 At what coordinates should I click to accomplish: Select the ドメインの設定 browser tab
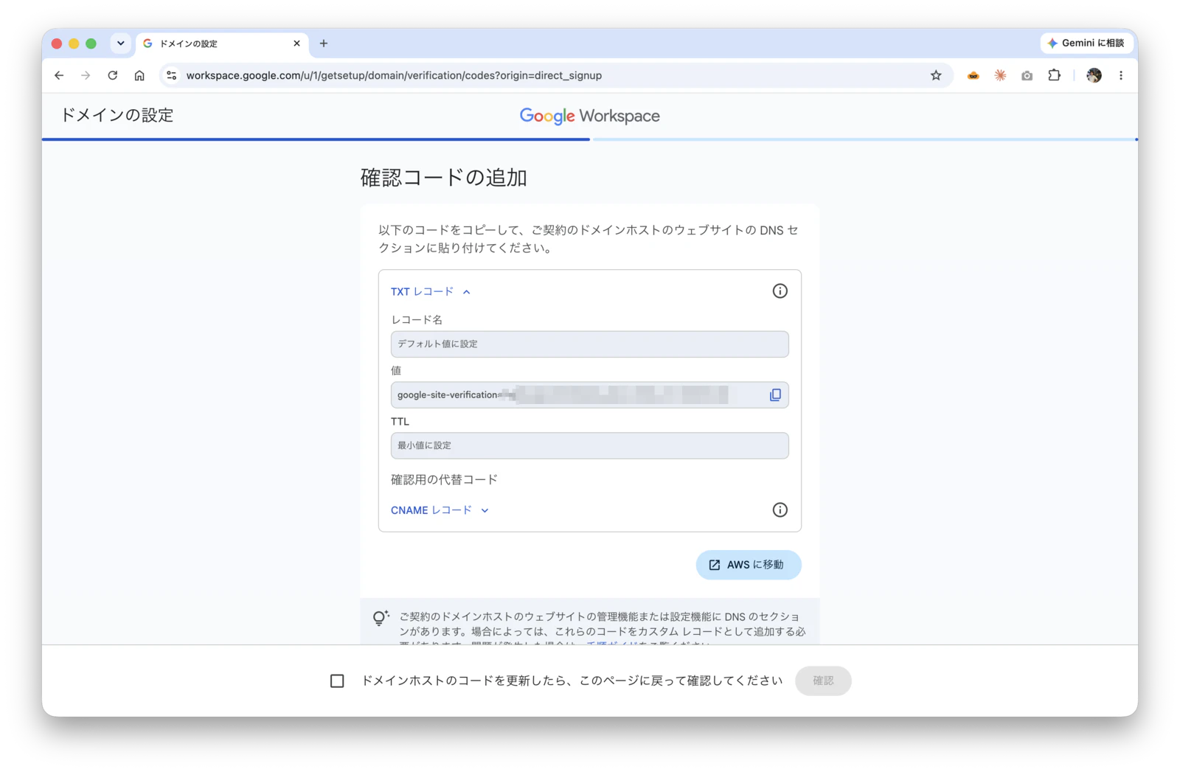click(x=222, y=44)
